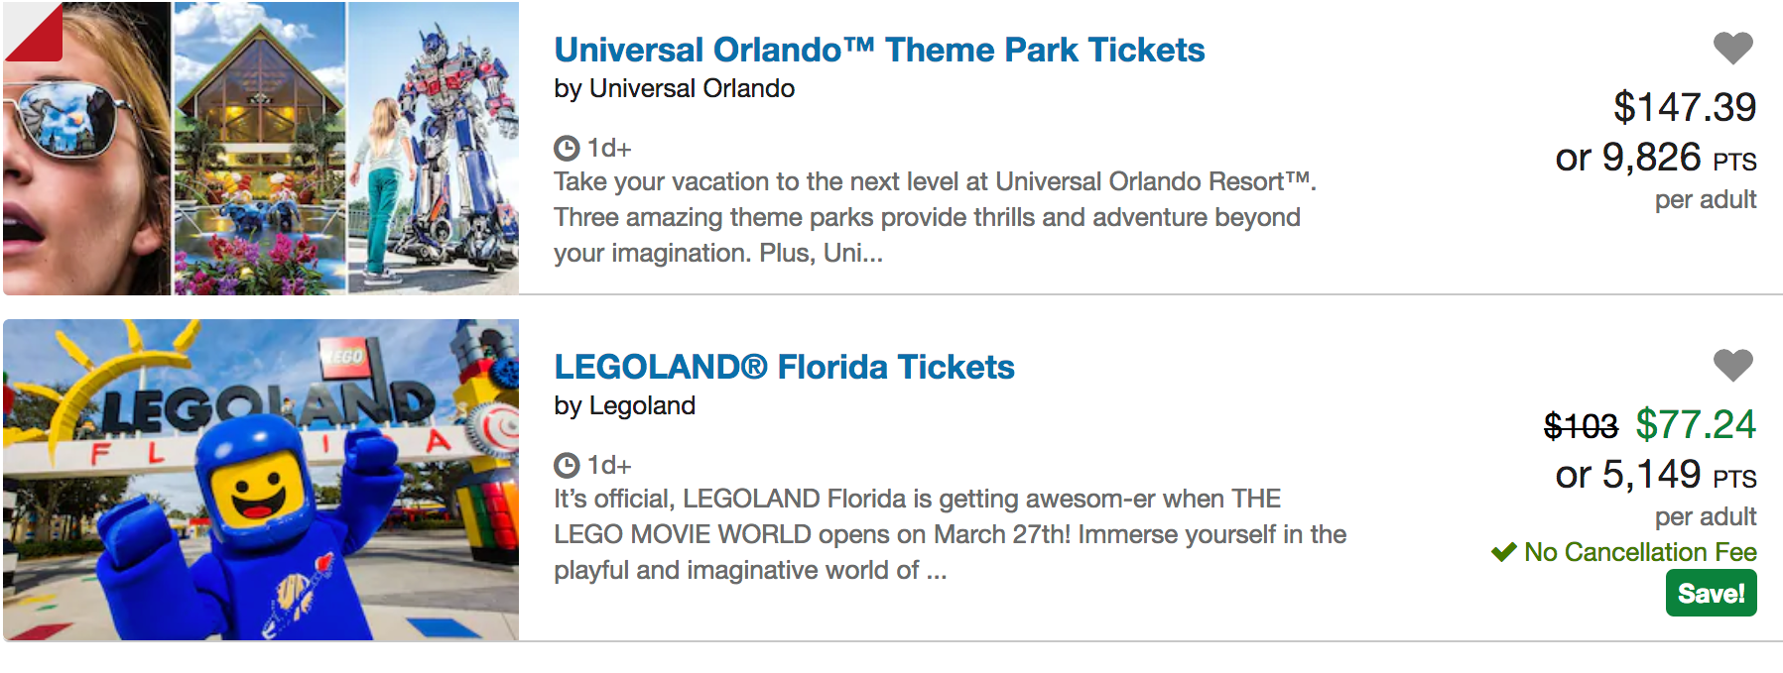1783x673 pixels.
Task: Click the by Universal Orlando provider text
Action: pyautogui.click(x=674, y=88)
